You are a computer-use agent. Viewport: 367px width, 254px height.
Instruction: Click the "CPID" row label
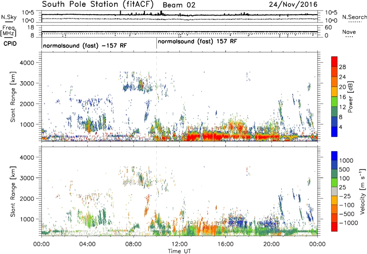point(10,44)
